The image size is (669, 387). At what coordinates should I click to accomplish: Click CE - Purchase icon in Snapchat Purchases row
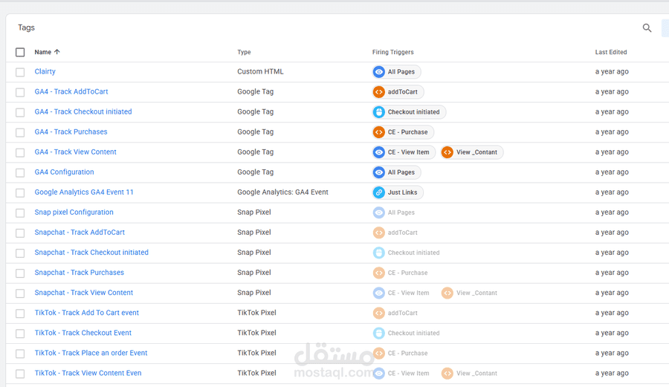(x=379, y=273)
